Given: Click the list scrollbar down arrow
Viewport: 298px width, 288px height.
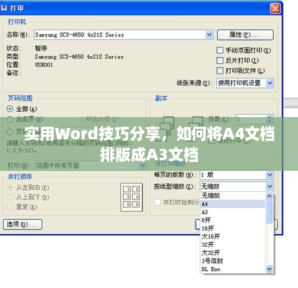Looking at the screenshot, I should [269, 269].
